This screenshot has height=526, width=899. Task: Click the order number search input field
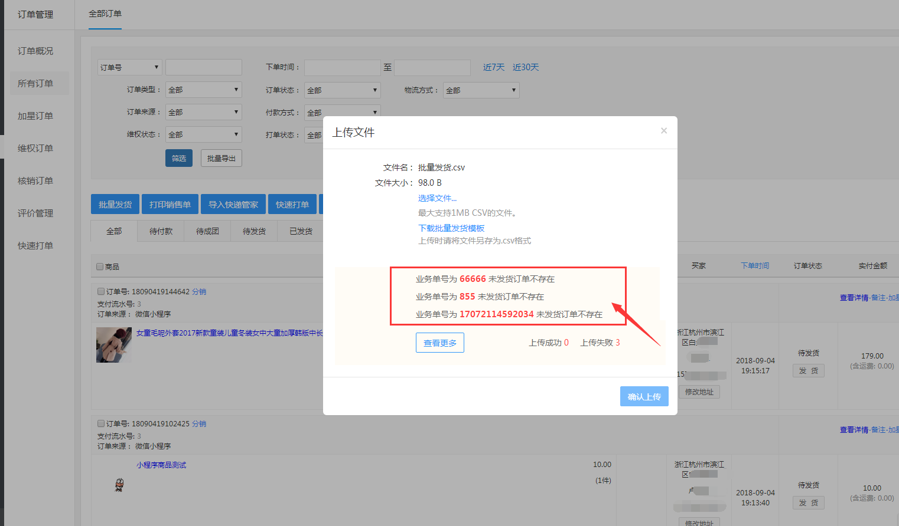(x=203, y=67)
